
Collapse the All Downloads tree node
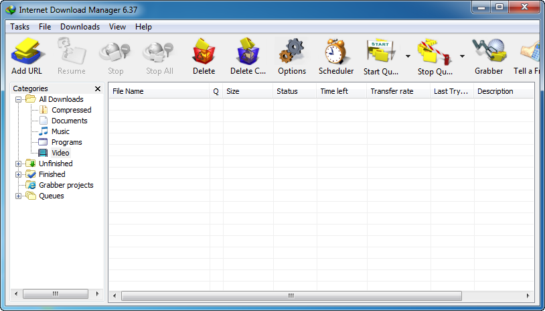tap(19, 99)
